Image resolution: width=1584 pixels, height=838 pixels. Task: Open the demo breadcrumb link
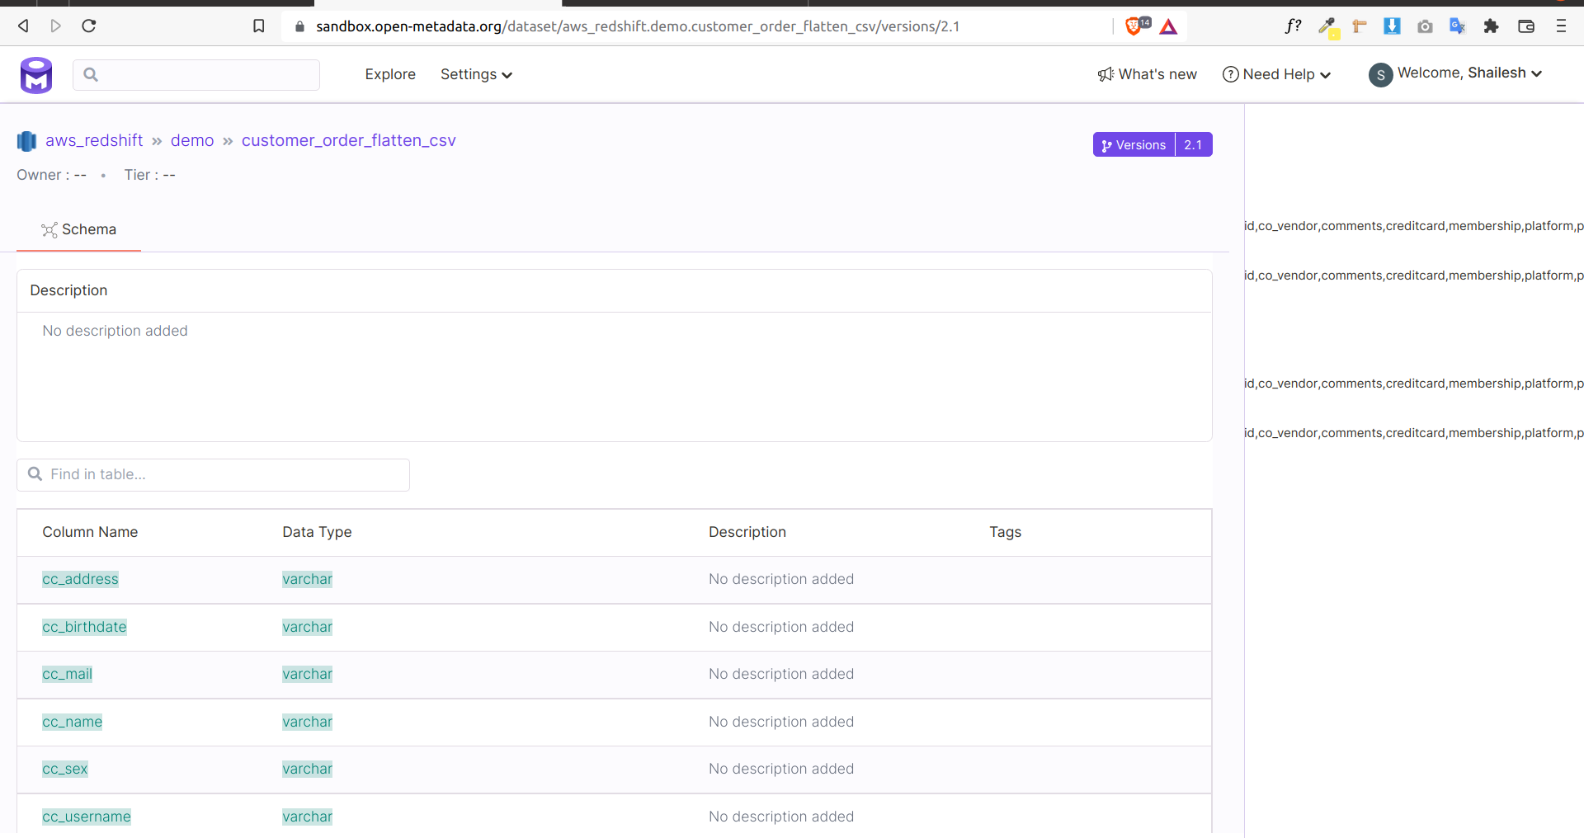191,140
